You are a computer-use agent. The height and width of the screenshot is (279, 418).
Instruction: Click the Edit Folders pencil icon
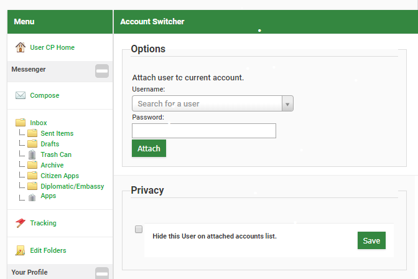21,250
